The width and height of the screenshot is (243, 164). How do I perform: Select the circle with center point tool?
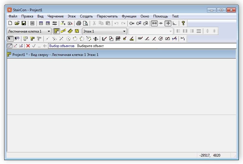coord(68,38)
